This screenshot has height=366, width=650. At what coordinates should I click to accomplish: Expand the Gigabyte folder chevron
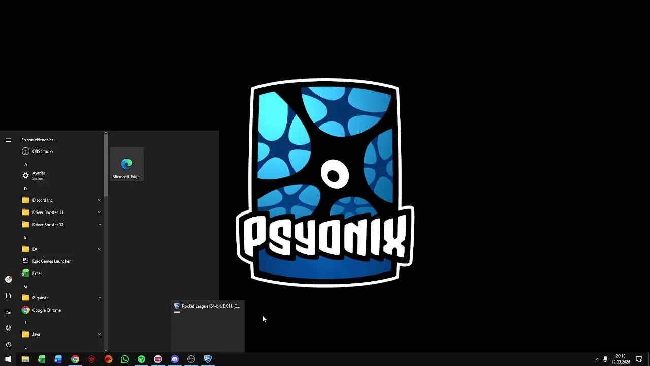[x=100, y=298]
